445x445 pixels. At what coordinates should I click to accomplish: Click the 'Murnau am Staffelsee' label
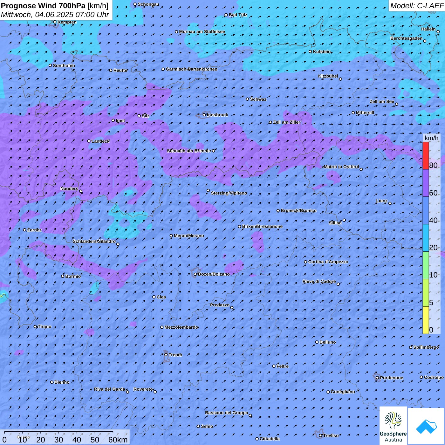pyautogui.click(x=202, y=32)
